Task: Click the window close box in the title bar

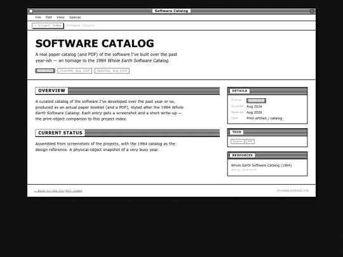Action: tap(31, 11)
